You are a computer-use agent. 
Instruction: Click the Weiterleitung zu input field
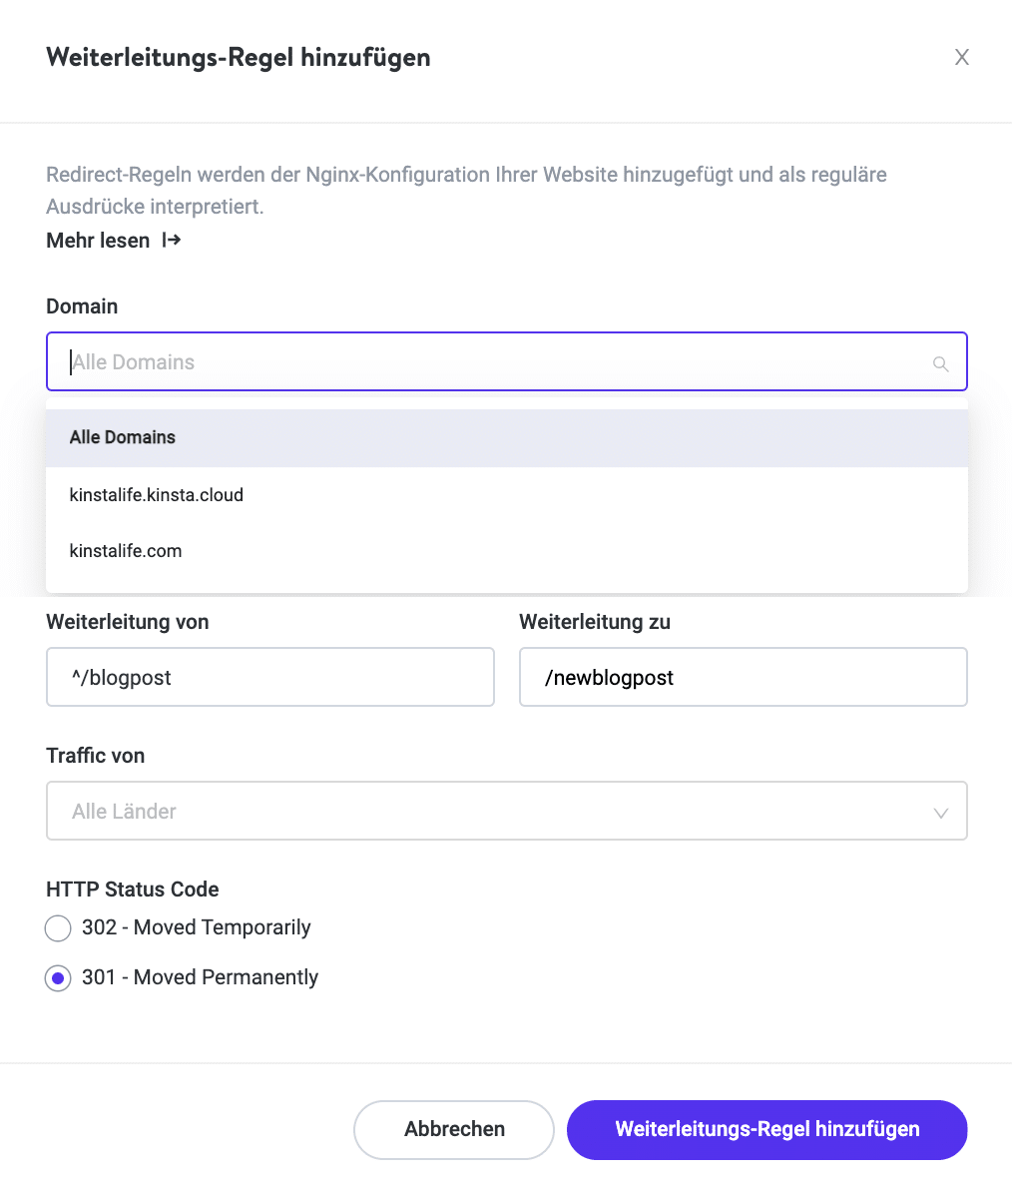(743, 678)
